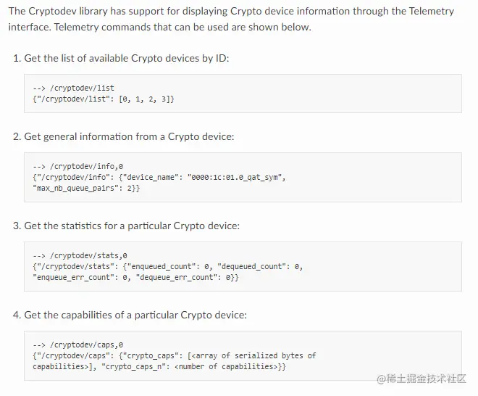478x396 pixels.
Task: Click the list response with device IDs
Action: click(104, 98)
